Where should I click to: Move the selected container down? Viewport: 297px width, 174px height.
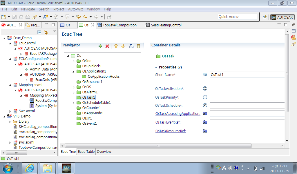coord(123,46)
